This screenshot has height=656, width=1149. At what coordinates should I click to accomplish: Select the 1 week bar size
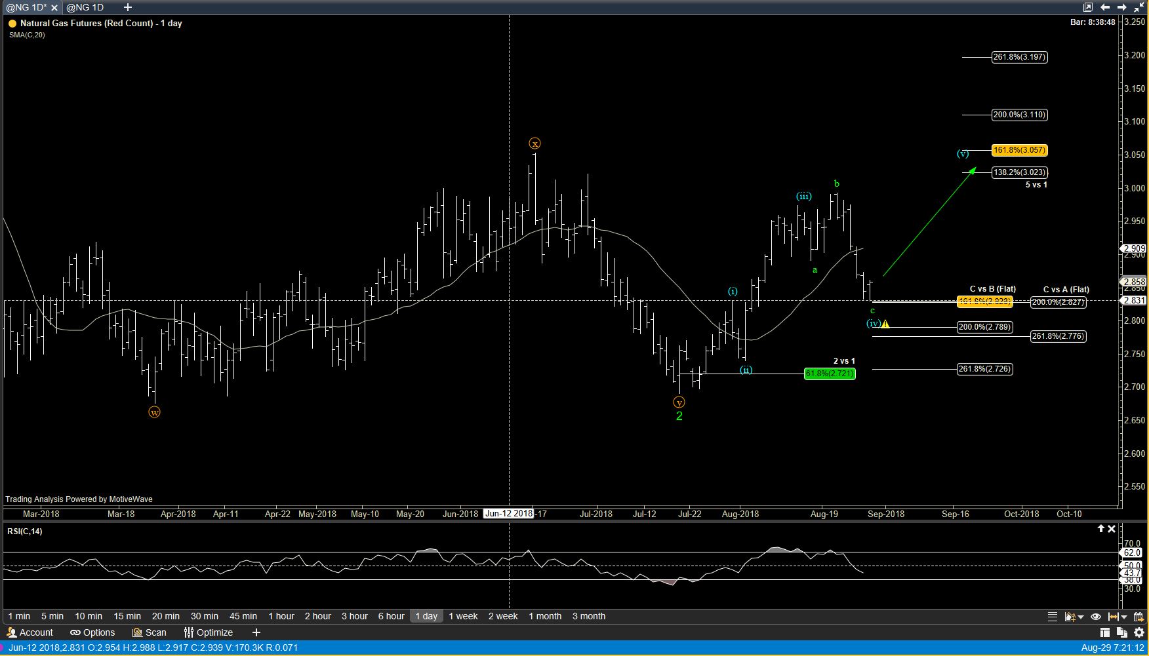tap(463, 616)
